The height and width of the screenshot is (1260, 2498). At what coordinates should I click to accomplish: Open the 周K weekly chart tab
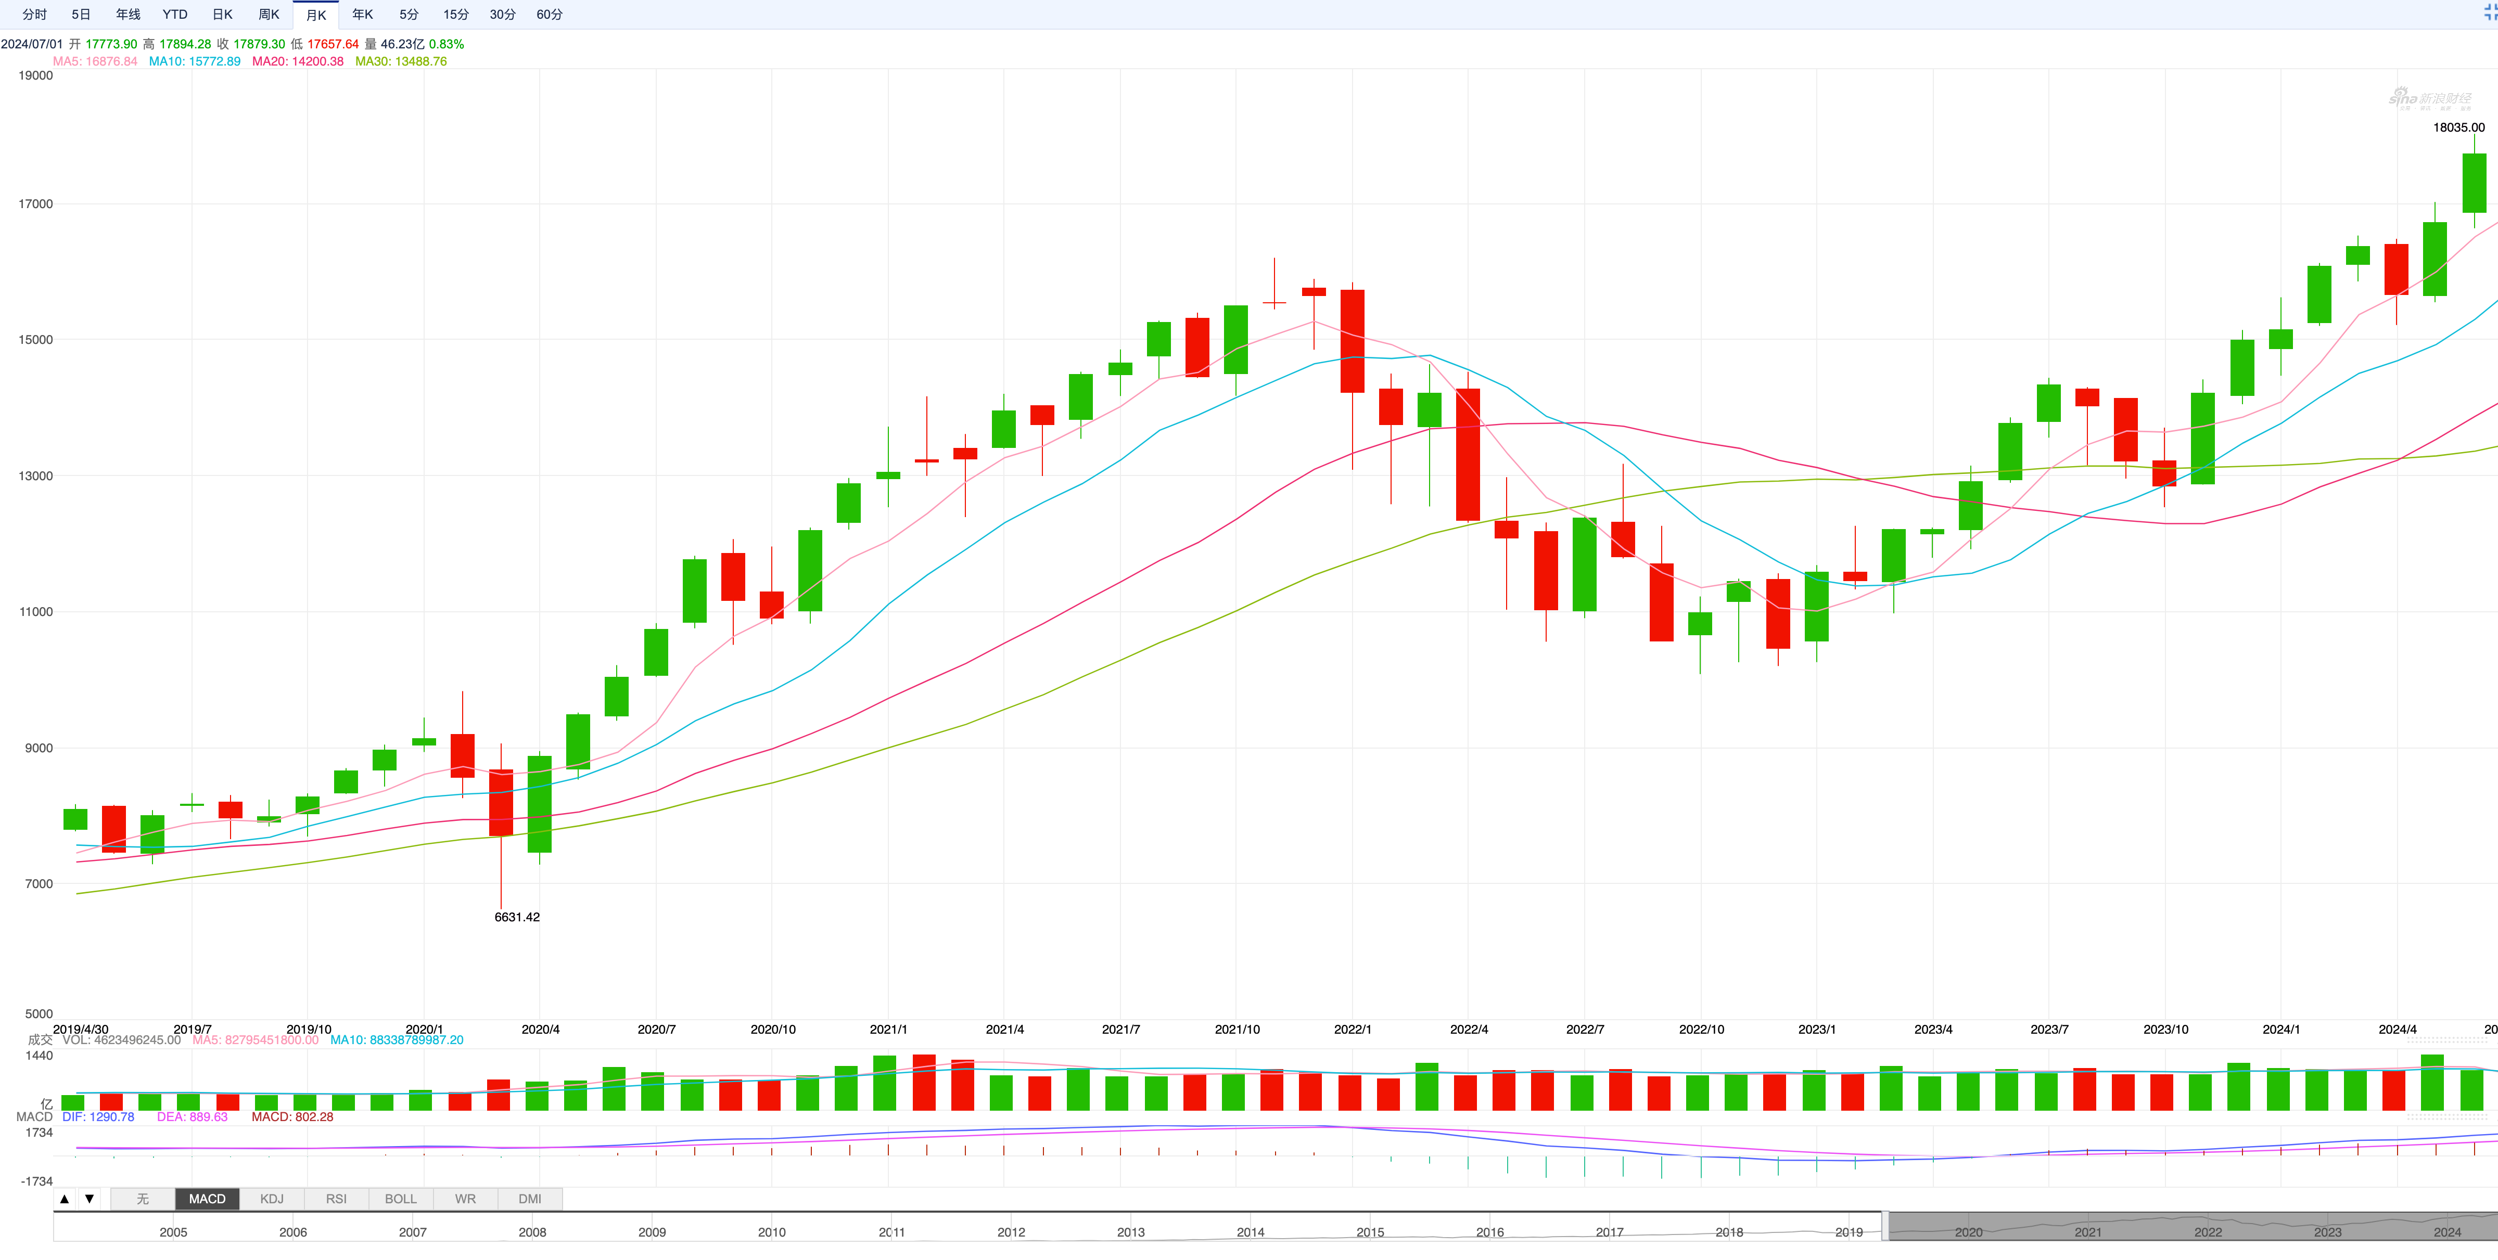269,15
